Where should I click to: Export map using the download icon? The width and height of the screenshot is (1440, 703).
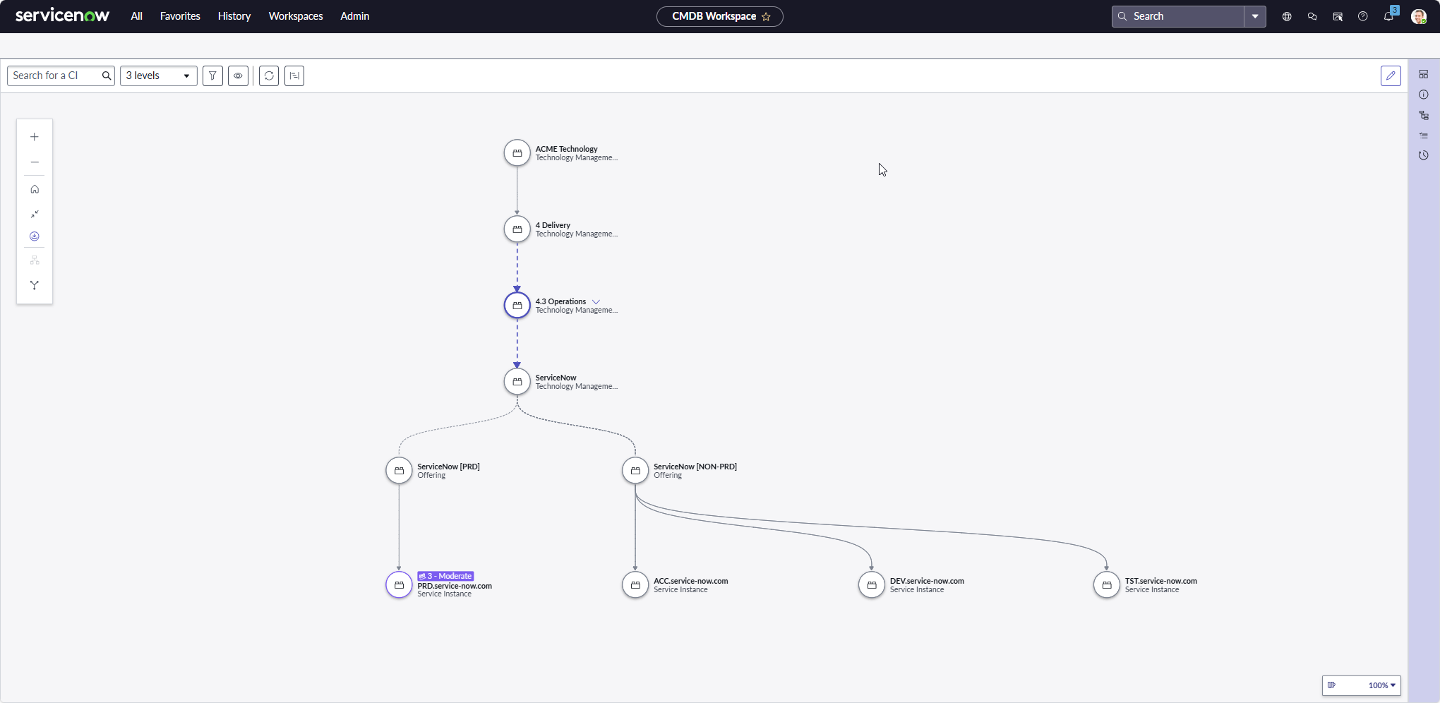click(34, 236)
